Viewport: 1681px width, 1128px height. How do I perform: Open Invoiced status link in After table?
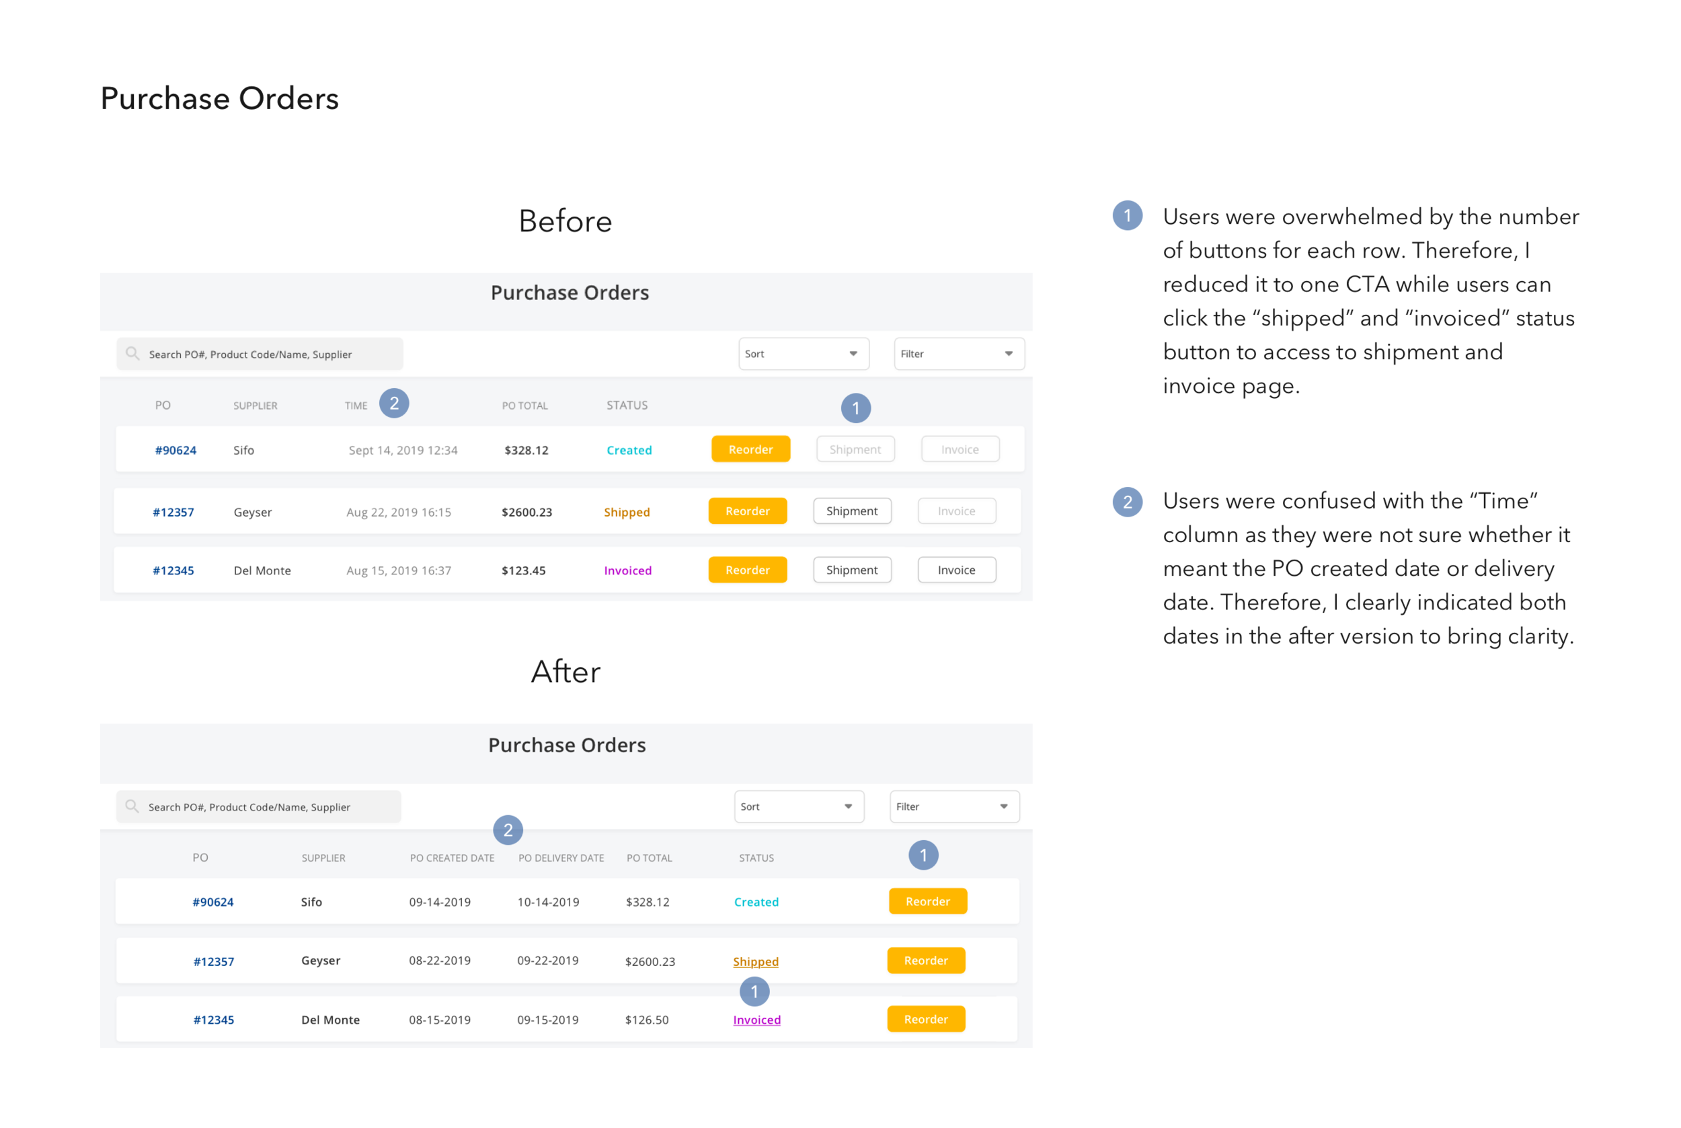coord(756,1020)
